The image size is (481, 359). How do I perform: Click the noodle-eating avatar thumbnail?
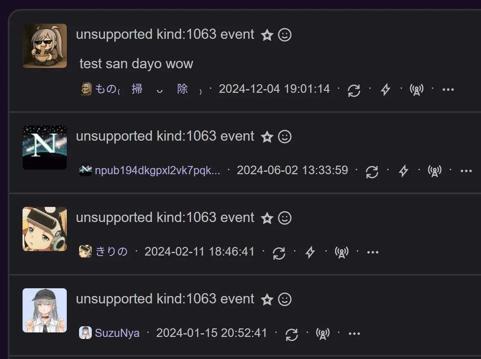click(45, 46)
